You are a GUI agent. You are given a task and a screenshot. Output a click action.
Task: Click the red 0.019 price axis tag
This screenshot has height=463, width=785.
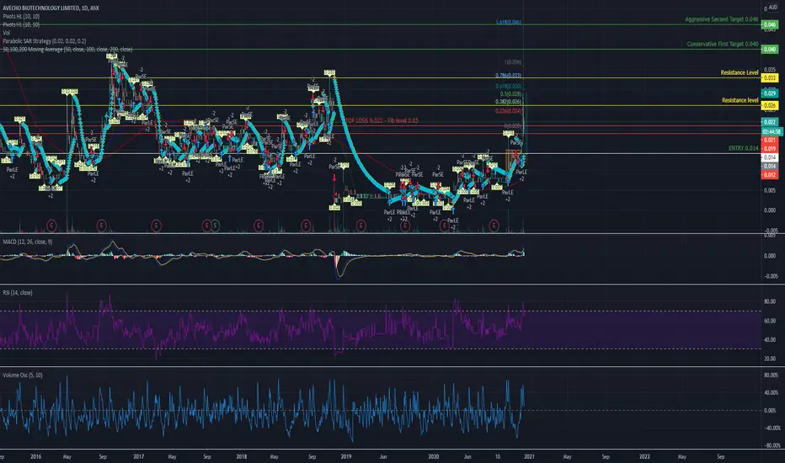coord(770,149)
